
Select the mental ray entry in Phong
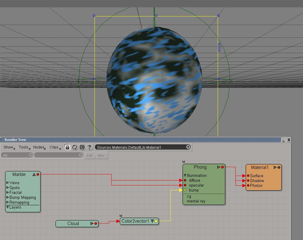(196, 201)
